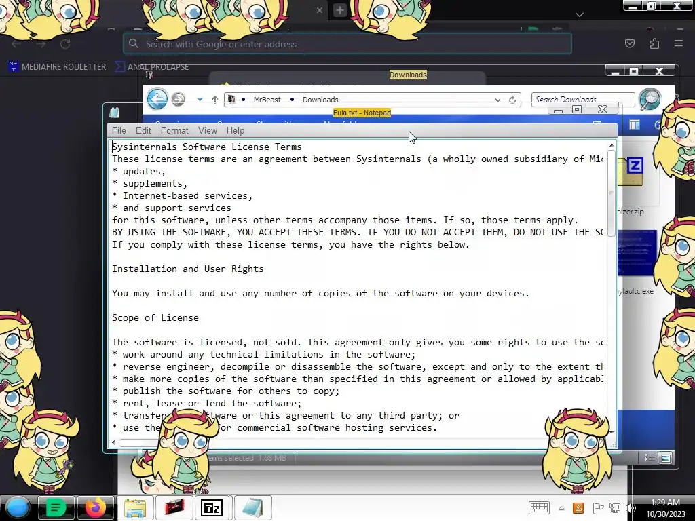Open 7-Zip from the taskbar

(x=212, y=507)
